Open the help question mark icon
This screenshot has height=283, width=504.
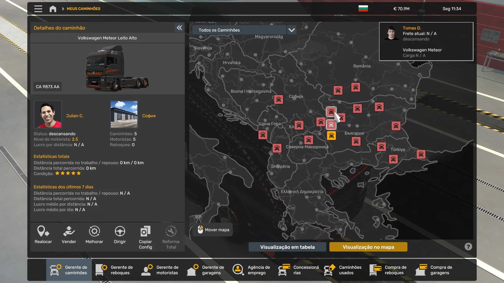click(468, 247)
